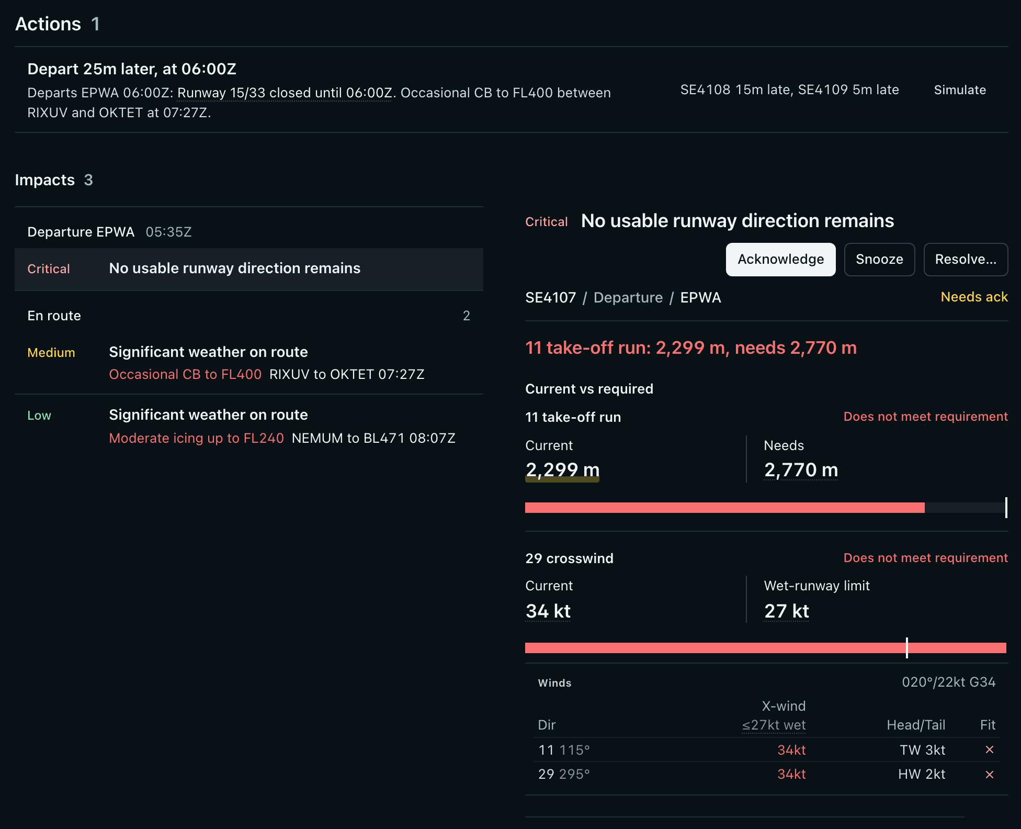Image resolution: width=1021 pixels, height=829 pixels.
Task: Click the ≤27kt wet column header
Action: 774,725
